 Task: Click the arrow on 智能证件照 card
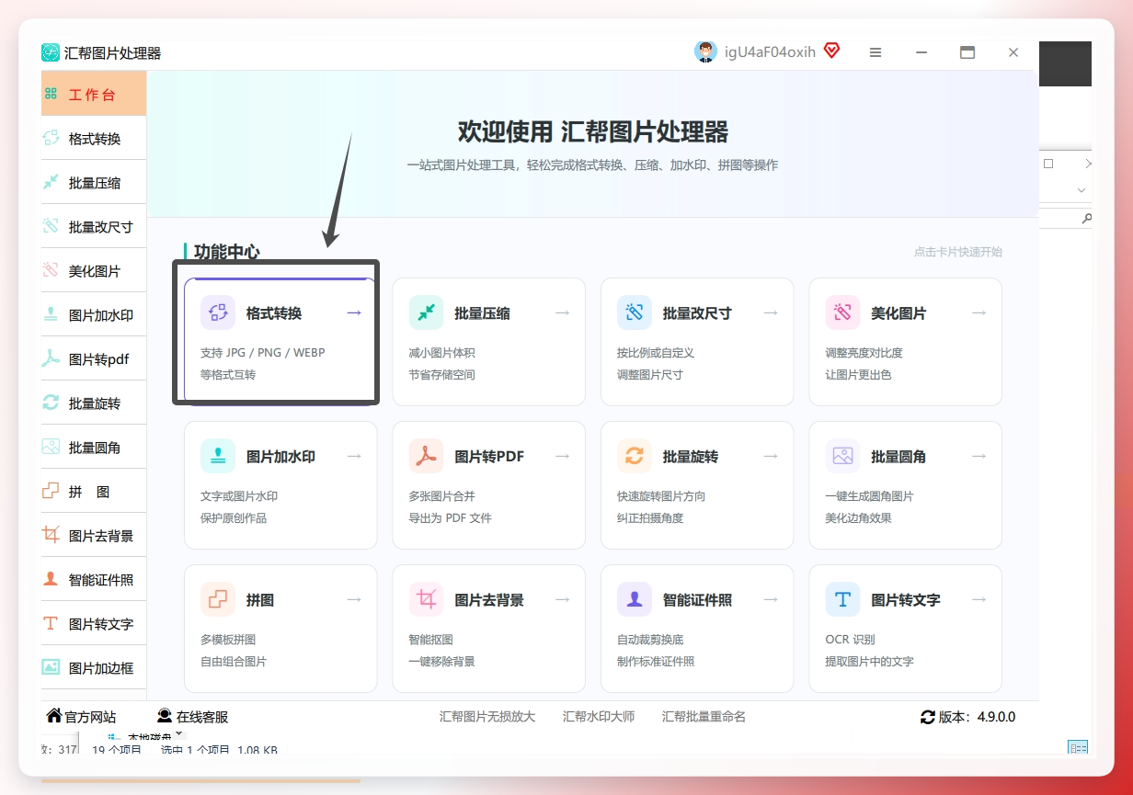click(771, 600)
